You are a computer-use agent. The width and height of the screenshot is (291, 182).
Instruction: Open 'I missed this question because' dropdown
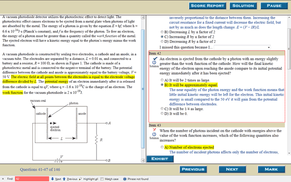point(242,47)
